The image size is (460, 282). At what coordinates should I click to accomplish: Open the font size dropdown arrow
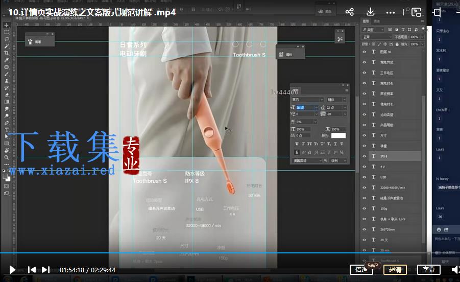click(x=316, y=108)
